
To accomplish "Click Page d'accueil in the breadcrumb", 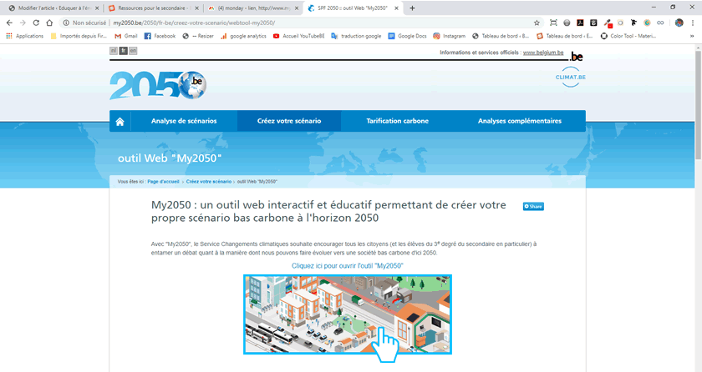I will (x=164, y=182).
